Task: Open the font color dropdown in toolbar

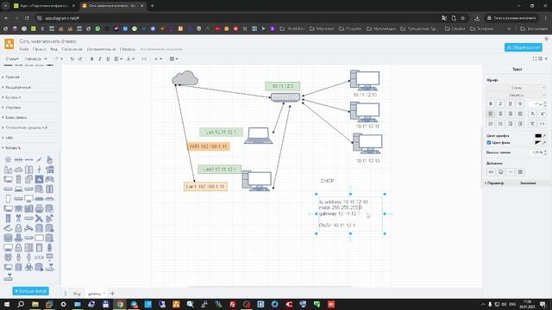Action: pyautogui.click(x=130, y=59)
